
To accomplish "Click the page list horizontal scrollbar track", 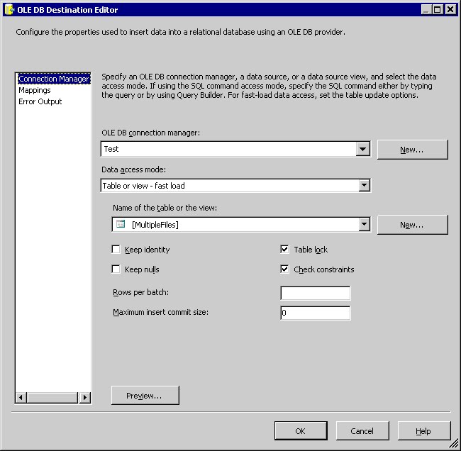I will (x=53, y=398).
